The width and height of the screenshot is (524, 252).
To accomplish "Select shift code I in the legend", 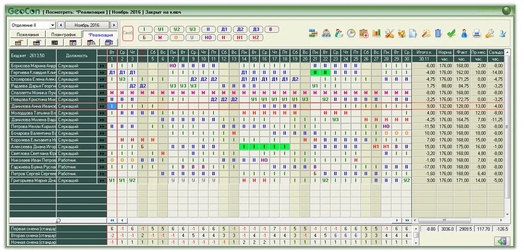I will (146, 29).
